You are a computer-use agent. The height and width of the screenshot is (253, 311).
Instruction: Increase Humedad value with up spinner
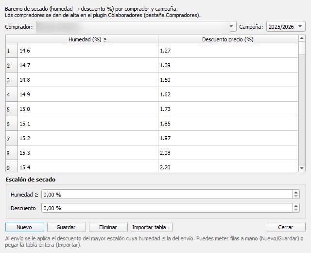pos(296,192)
